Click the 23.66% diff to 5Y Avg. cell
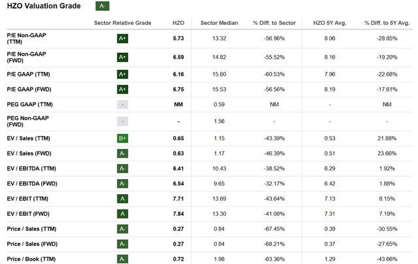This screenshot has width=418, height=264. point(387,154)
